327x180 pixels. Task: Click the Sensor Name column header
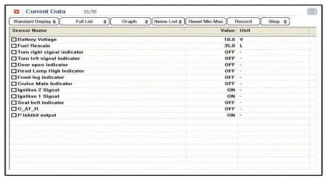[97, 30]
